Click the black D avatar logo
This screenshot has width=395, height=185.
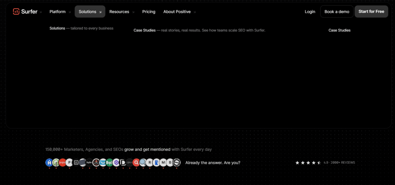[x=123, y=162]
